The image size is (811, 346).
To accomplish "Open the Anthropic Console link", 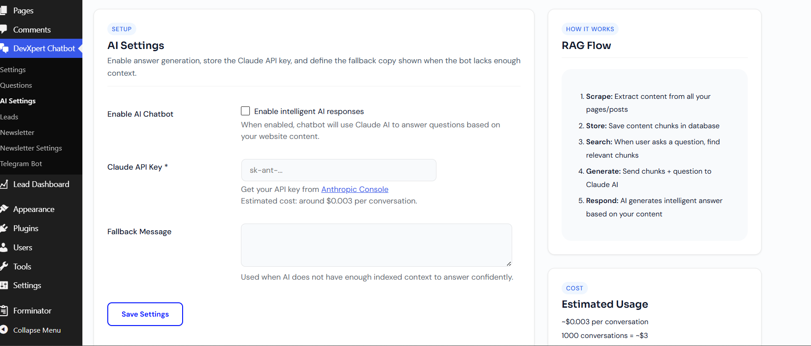I will tap(355, 189).
